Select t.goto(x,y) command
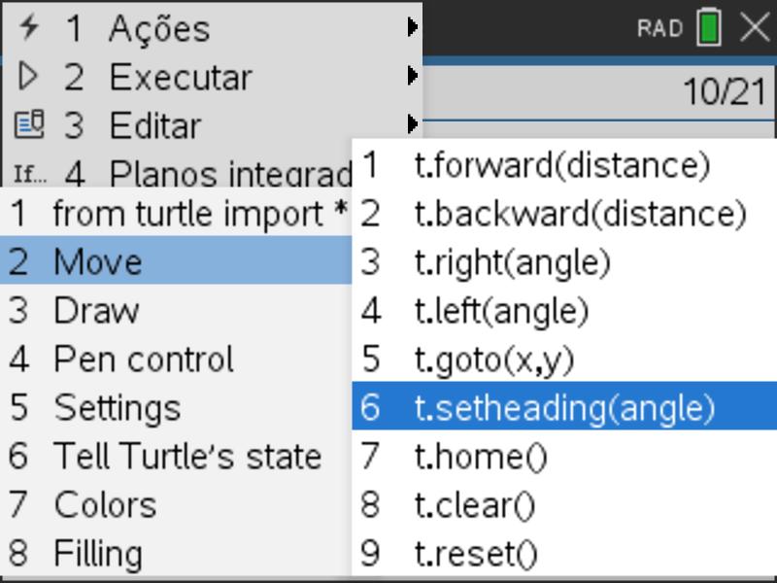The image size is (777, 583). pos(564,358)
